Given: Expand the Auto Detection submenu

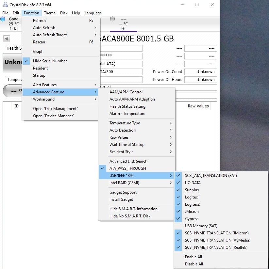Looking at the screenshot, I should click(137, 130).
